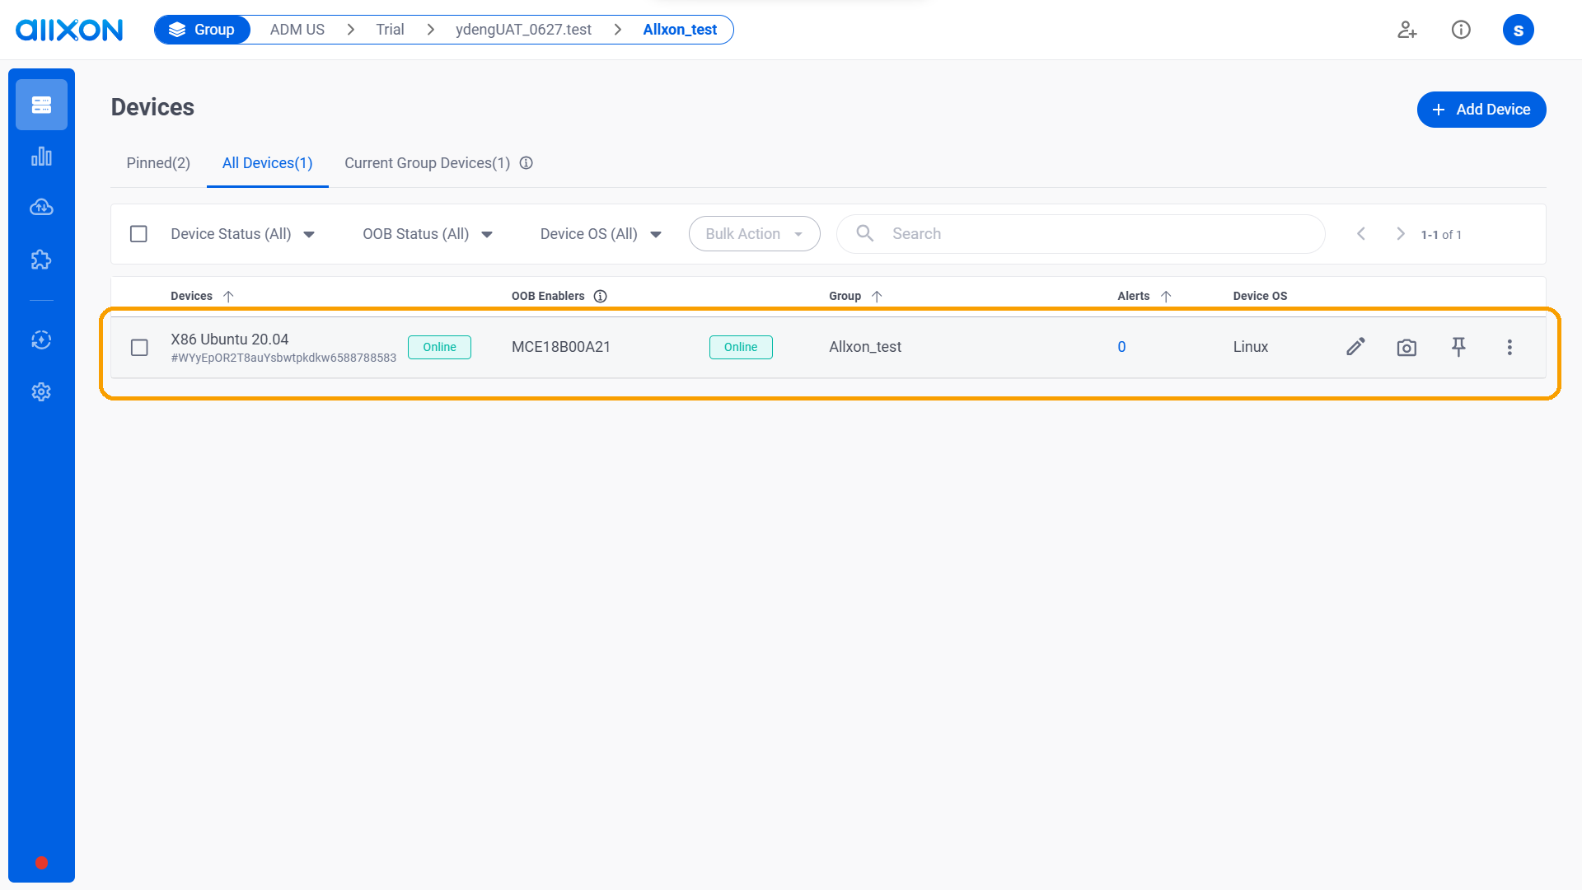Viewport: 1582px width, 890px height.
Task: Click the pencil edit icon for the device
Action: tap(1355, 347)
